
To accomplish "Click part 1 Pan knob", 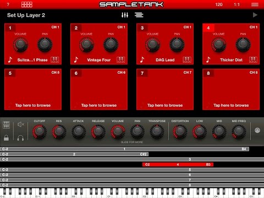I will point(45,45).
